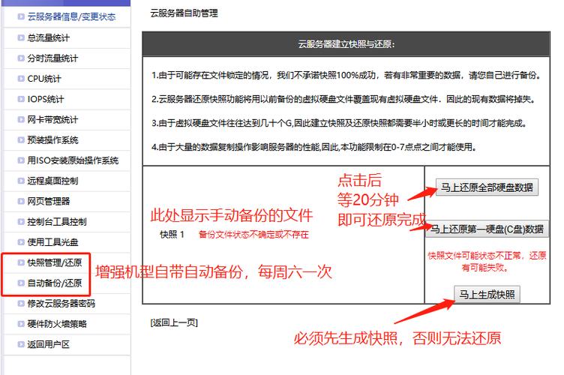The width and height of the screenshot is (564, 375).
Task: Click bullet icon beside 修改云服务器密码
Action: click(21, 304)
